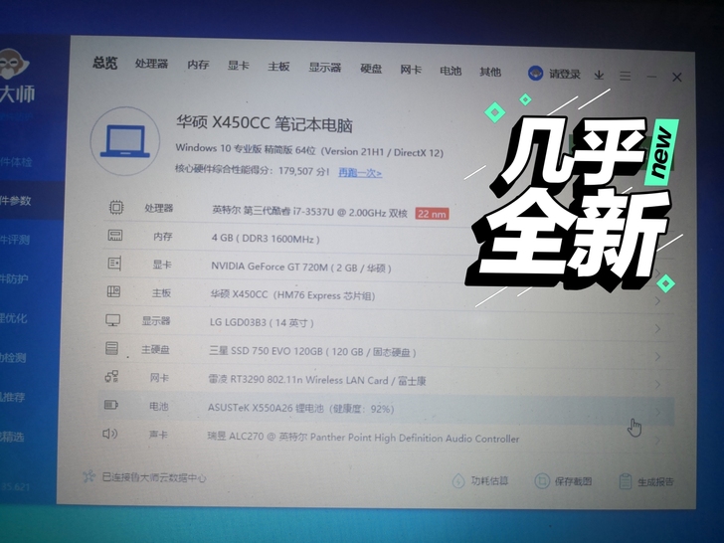The height and width of the screenshot is (543, 724).
Task: Select the 瑞昱 ALC270 audio controller text
Action: tap(363, 438)
